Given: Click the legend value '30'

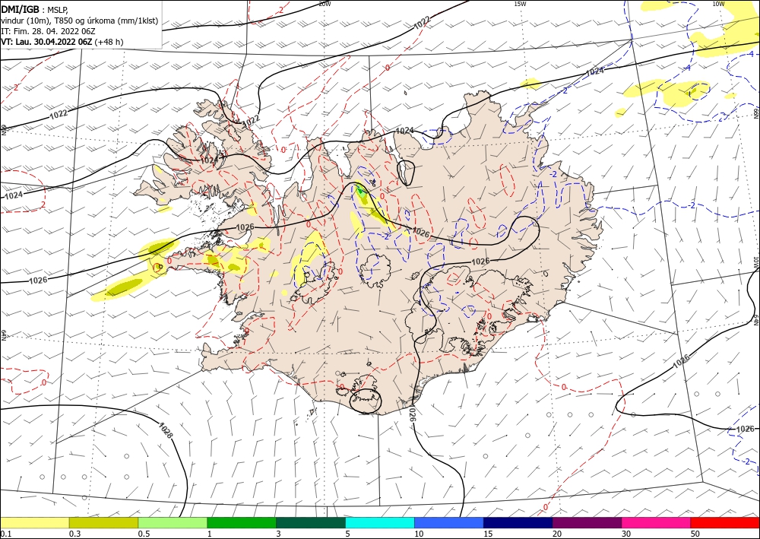Looking at the screenshot, I should click(626, 534).
